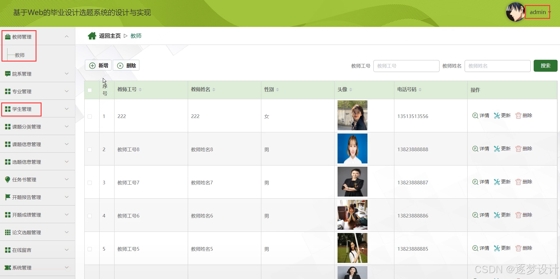The image size is (560, 279).
Task: Click 详情 for teacher 222
Action: coord(481,116)
